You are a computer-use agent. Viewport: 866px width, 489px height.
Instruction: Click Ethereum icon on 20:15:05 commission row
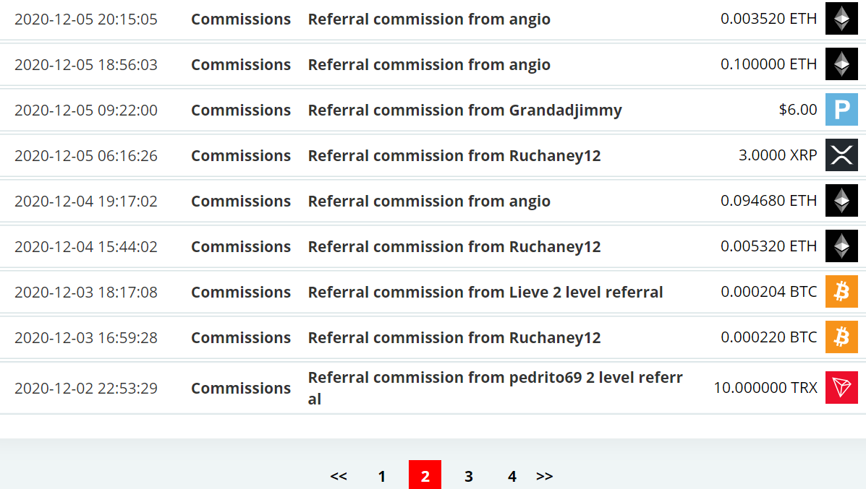click(x=841, y=19)
